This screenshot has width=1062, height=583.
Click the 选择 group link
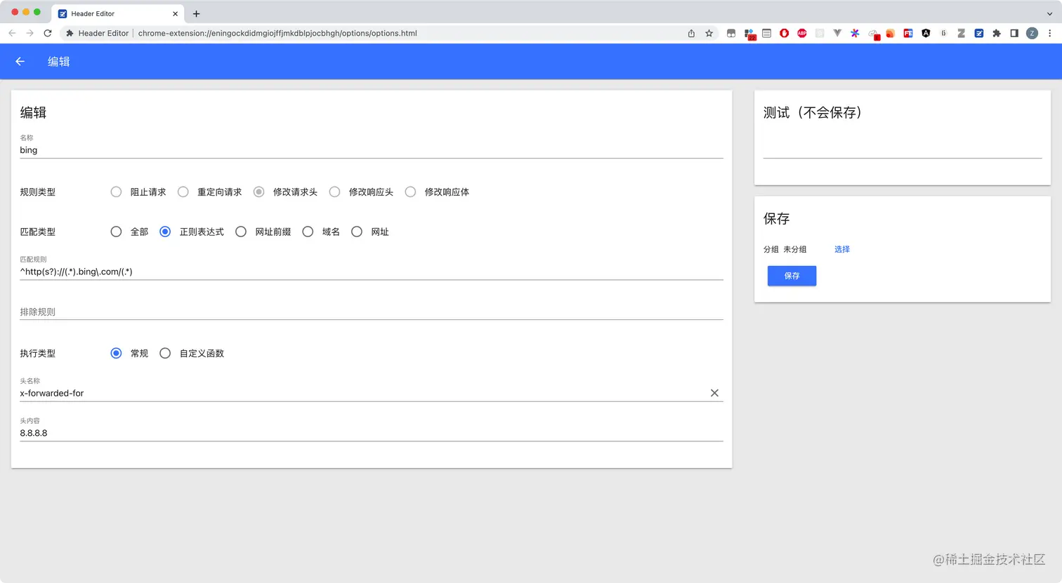842,249
